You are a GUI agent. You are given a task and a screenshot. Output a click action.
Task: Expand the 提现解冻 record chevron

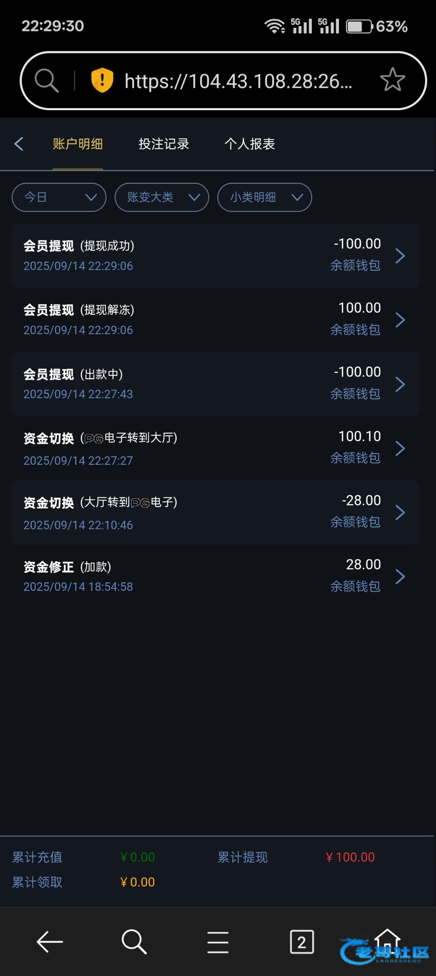(400, 320)
